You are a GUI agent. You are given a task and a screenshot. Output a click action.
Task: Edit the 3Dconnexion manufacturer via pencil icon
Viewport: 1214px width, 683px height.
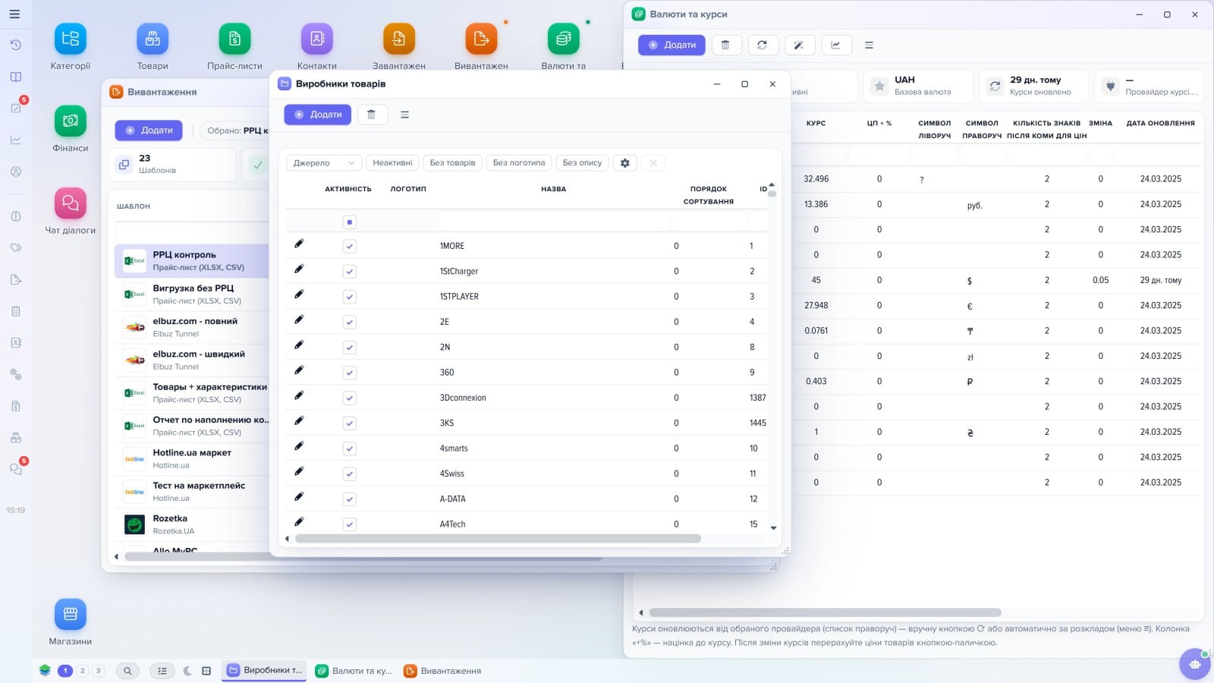pyautogui.click(x=299, y=395)
